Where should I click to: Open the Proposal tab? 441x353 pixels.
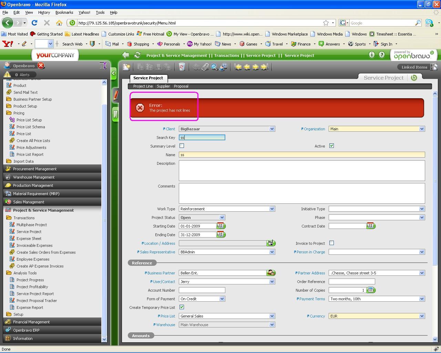click(x=181, y=86)
